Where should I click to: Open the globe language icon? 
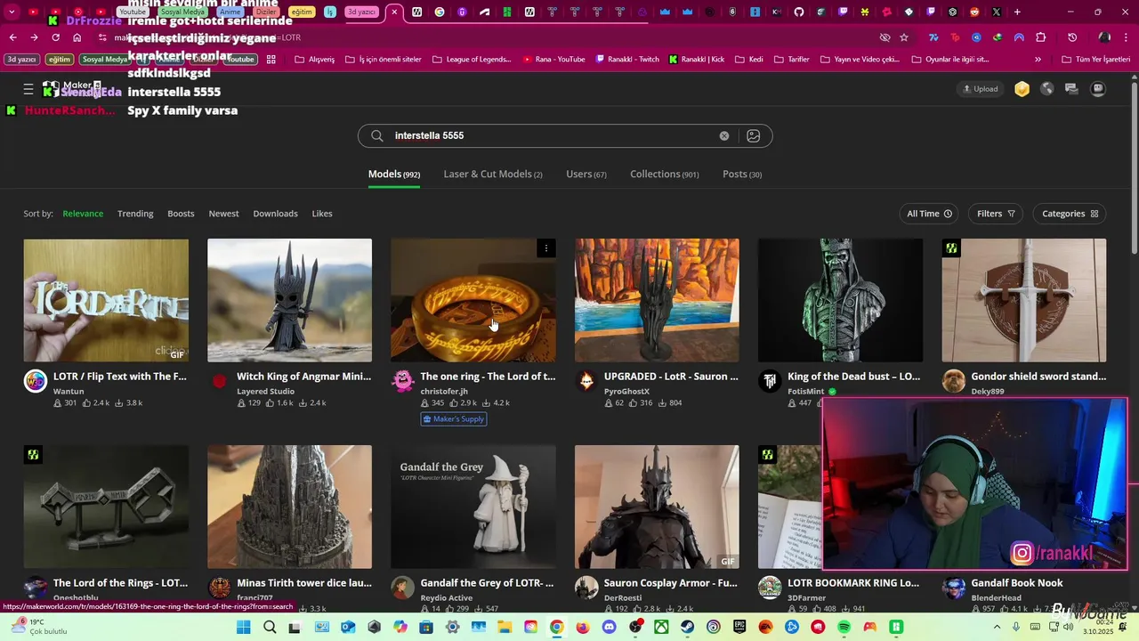(x=1047, y=89)
